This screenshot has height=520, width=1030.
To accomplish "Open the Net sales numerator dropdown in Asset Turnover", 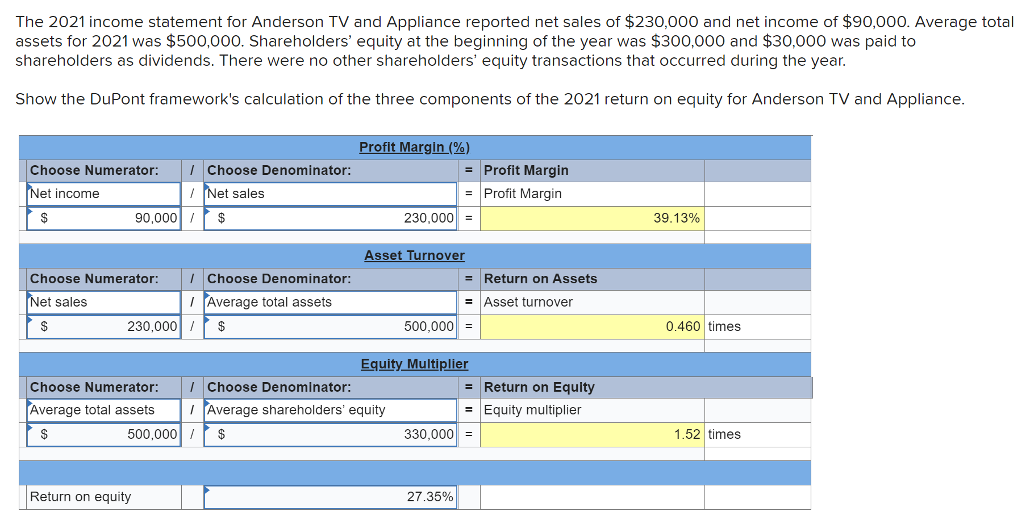I will (103, 302).
